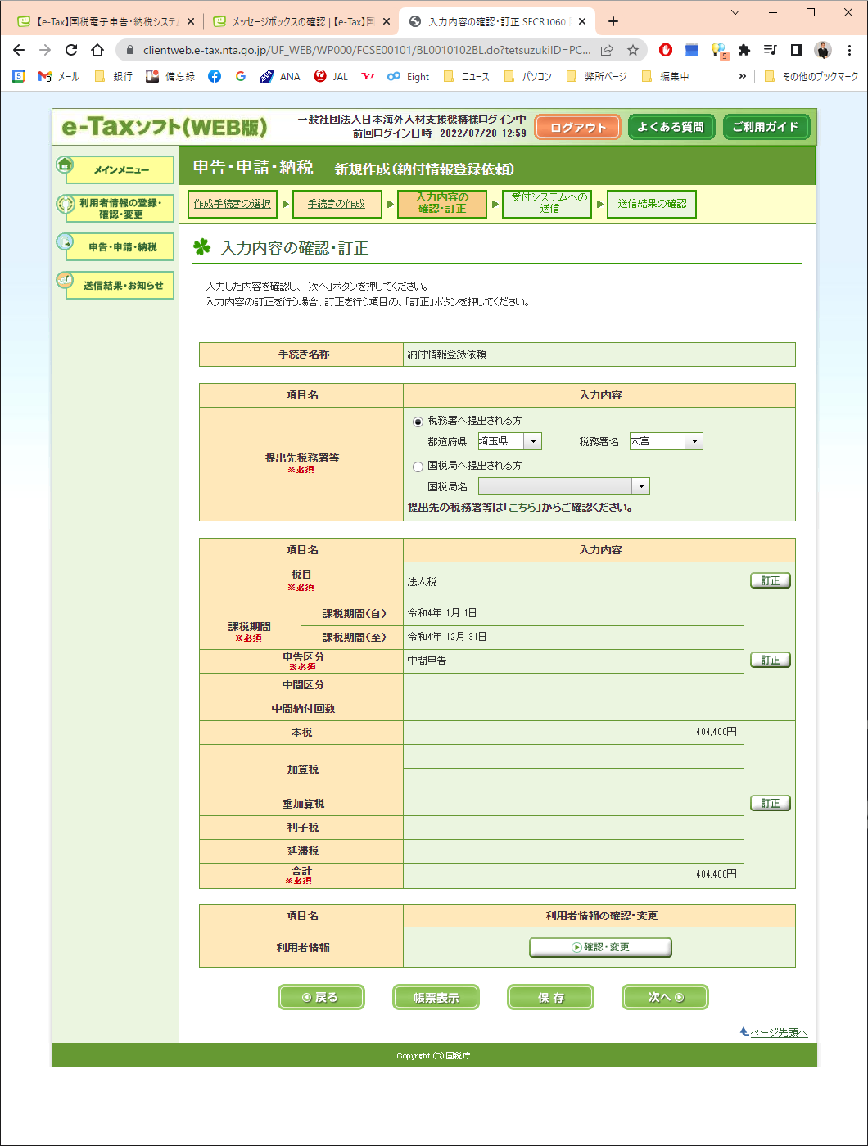
Task: Click the share icon in the address bar
Action: [x=607, y=50]
